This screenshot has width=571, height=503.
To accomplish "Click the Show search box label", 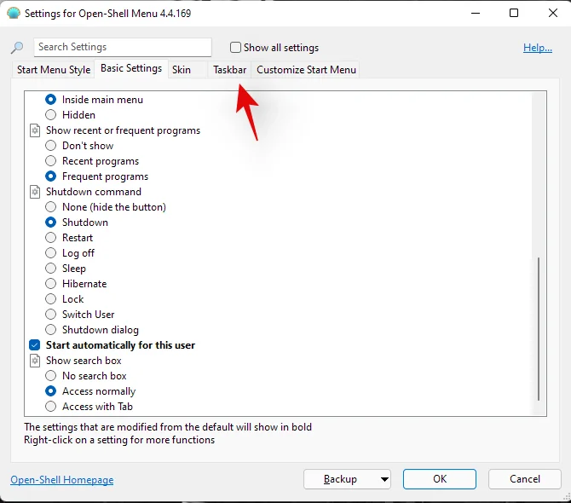I will click(84, 361).
